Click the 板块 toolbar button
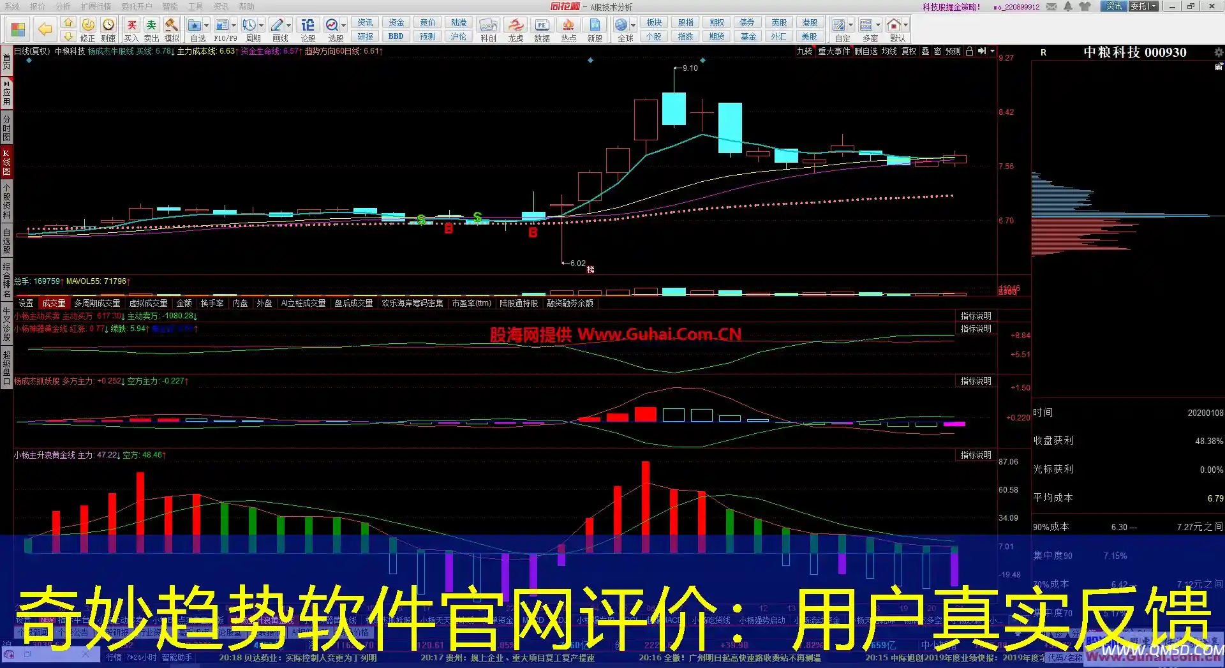 point(654,23)
